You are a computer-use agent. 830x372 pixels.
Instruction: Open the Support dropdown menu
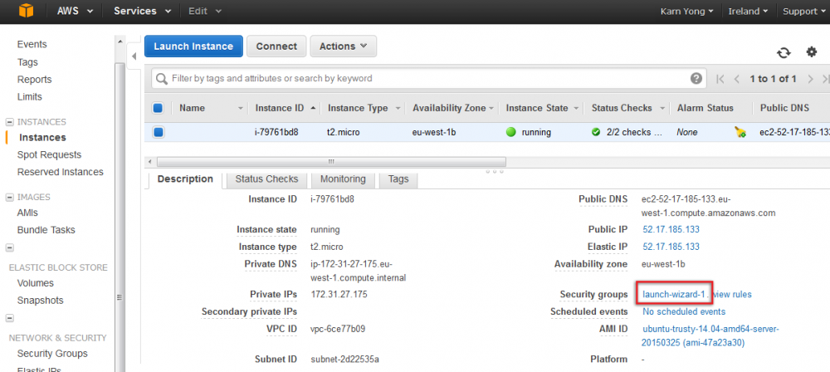tap(803, 11)
